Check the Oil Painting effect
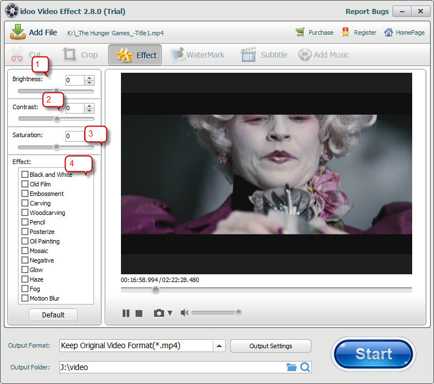The image size is (434, 384). [x=25, y=241]
